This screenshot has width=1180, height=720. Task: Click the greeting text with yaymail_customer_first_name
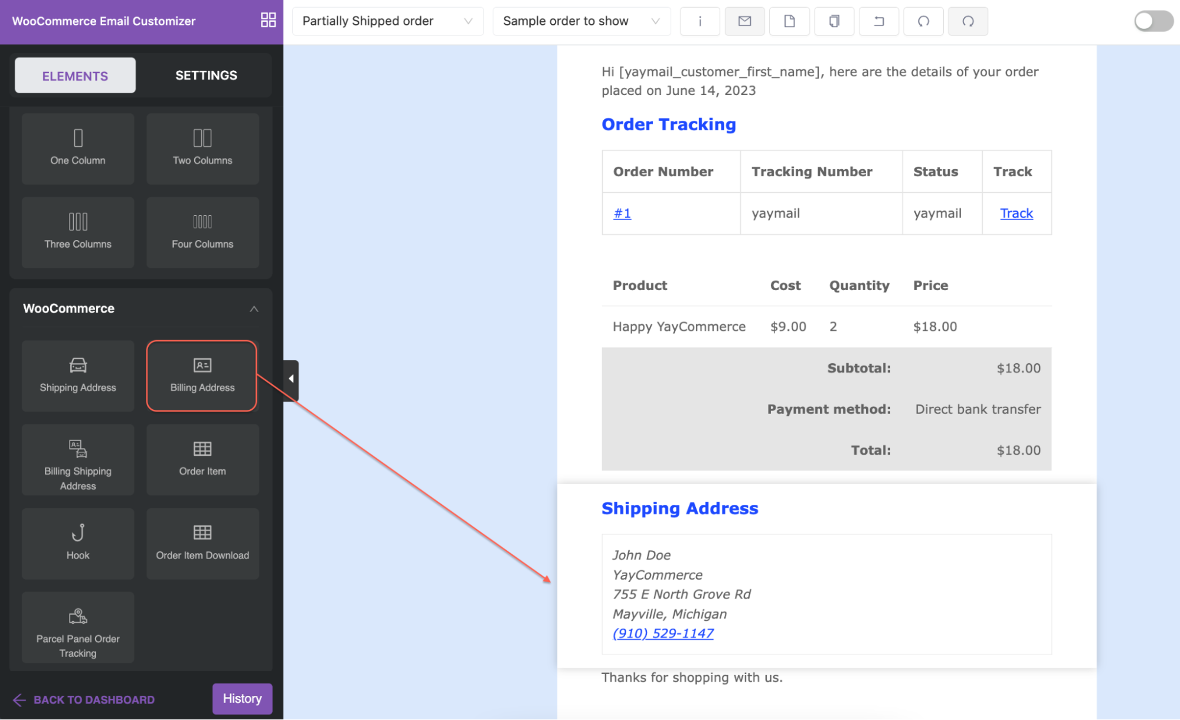820,81
